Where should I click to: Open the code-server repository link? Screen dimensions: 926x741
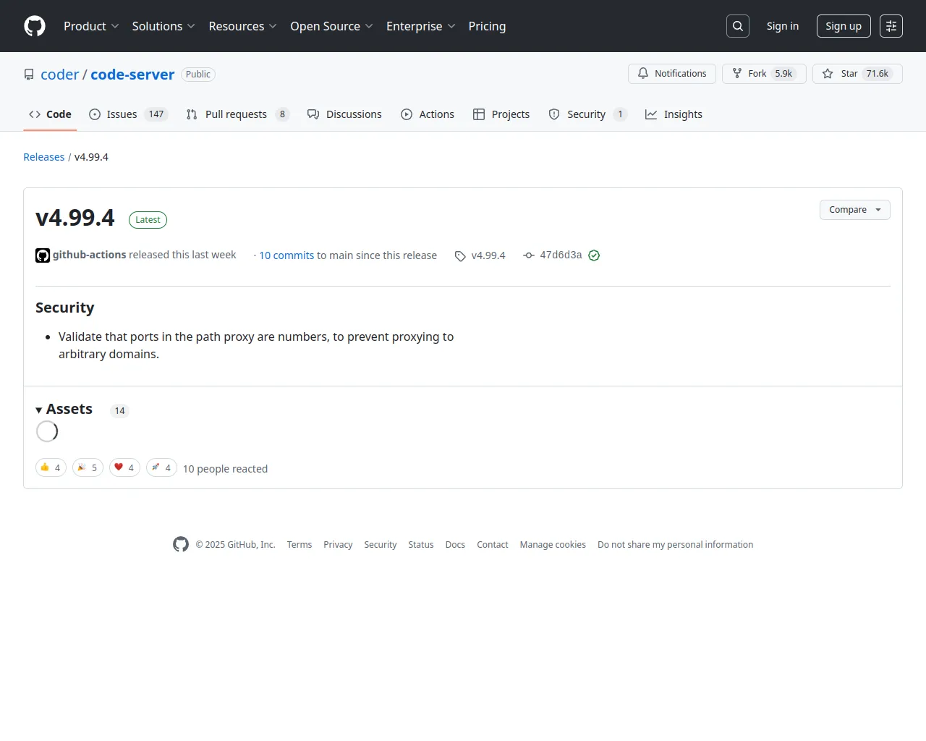click(x=132, y=75)
